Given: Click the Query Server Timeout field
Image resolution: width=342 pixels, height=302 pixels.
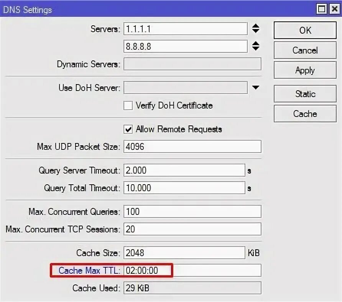Looking at the screenshot, I should pos(184,170).
